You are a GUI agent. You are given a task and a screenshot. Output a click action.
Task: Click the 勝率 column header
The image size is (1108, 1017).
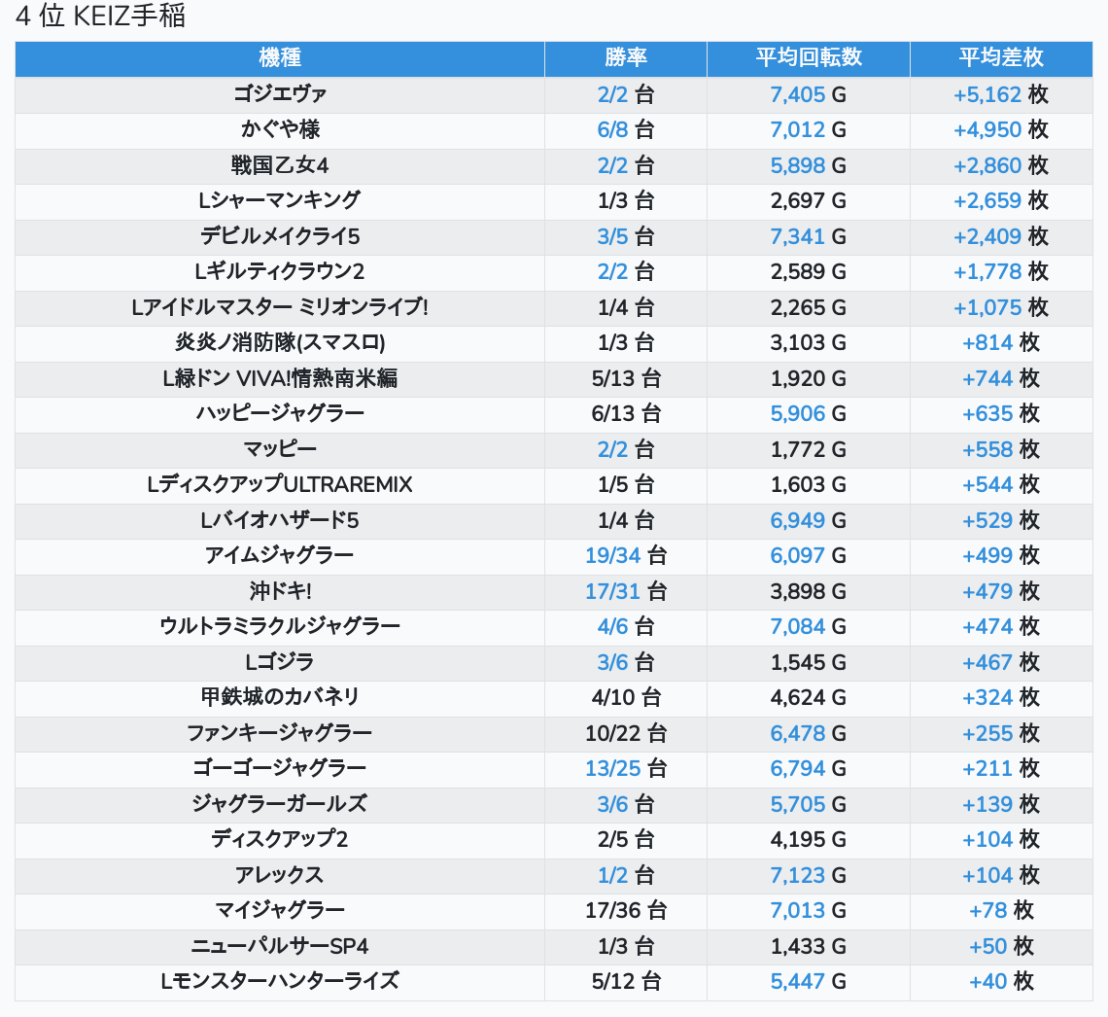point(626,58)
